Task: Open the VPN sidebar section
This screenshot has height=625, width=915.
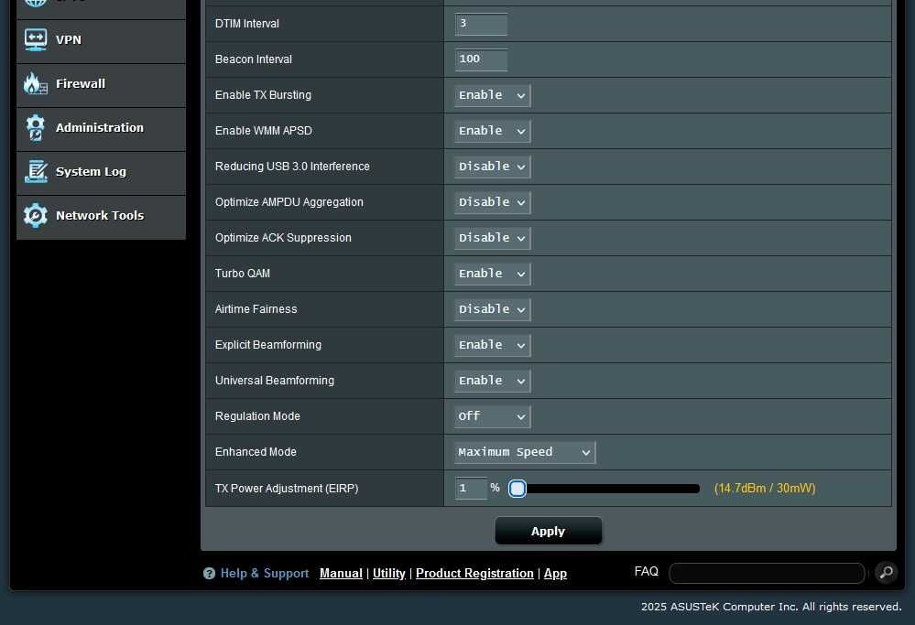Action: click(101, 40)
